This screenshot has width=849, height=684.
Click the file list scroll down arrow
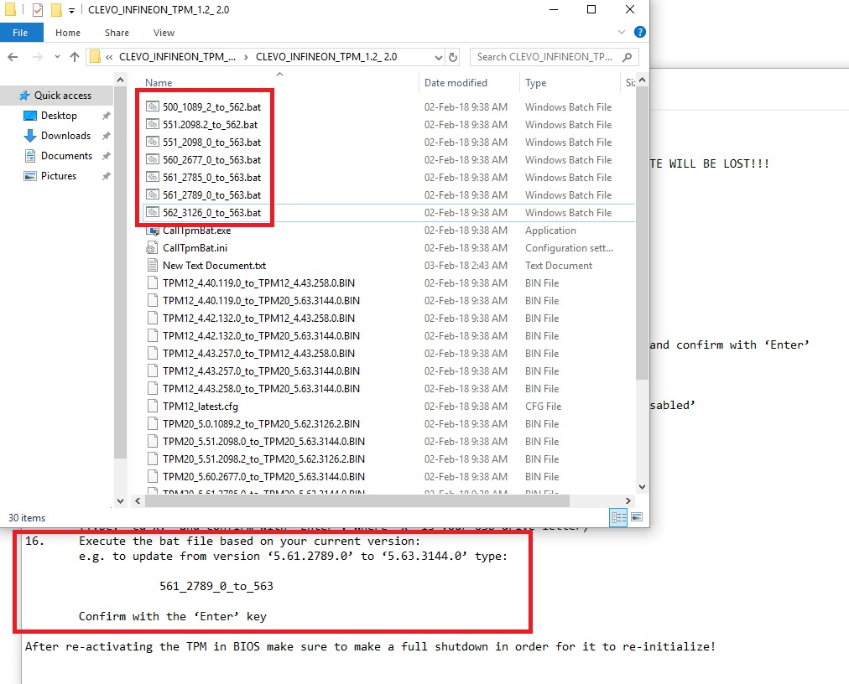(642, 486)
